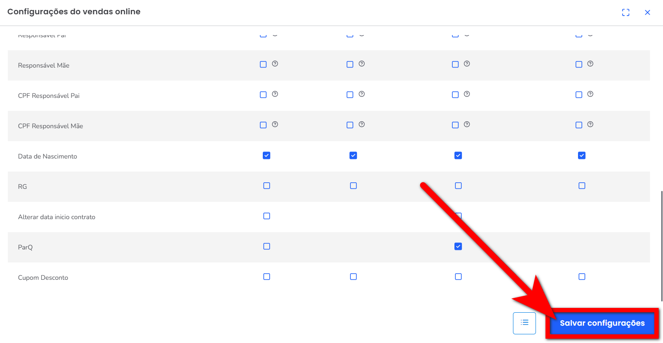Open help icon in CPF Responsável Pai fourth column
The image size is (663, 343).
[x=590, y=94]
